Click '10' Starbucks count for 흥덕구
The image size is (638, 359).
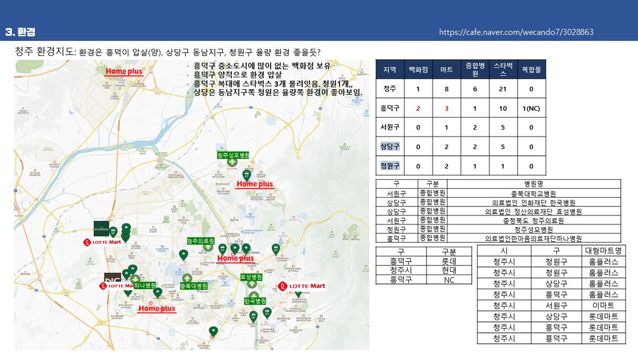click(x=503, y=108)
